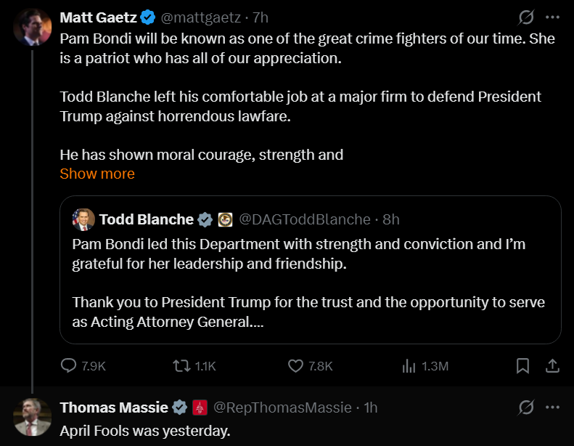574x446 pixels.
Task: Open the view analytics icon showing 1.3M
Action: [409, 366]
